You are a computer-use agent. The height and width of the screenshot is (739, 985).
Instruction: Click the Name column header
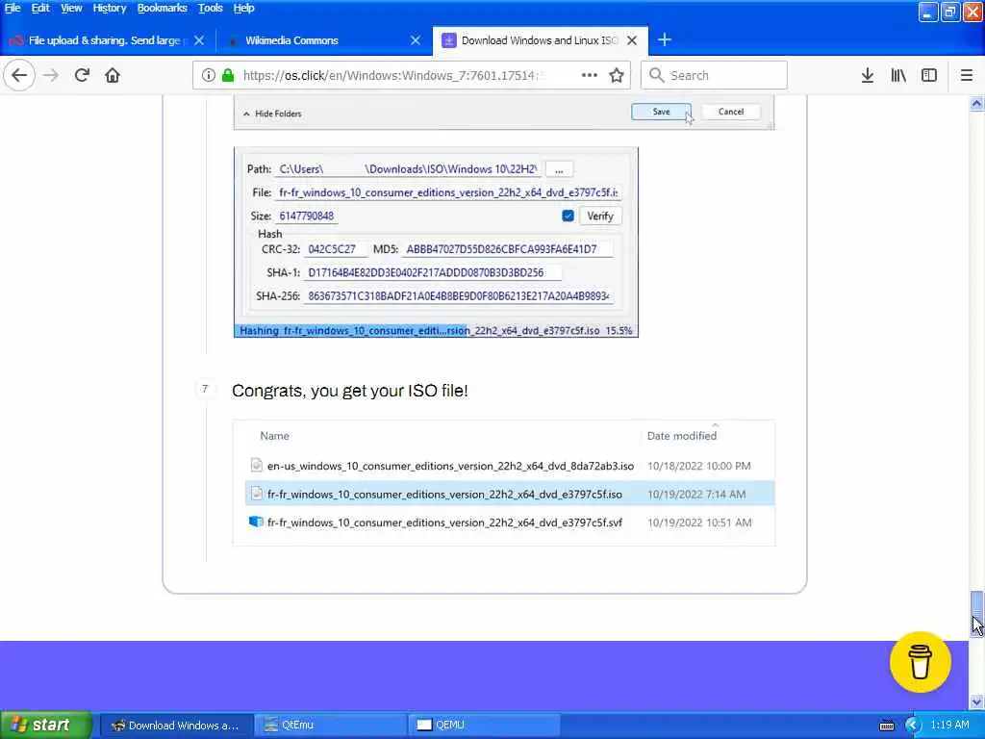pyautogui.click(x=274, y=436)
